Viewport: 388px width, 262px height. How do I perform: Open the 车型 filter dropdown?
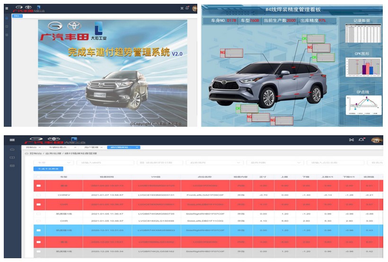pyautogui.click(x=53, y=163)
